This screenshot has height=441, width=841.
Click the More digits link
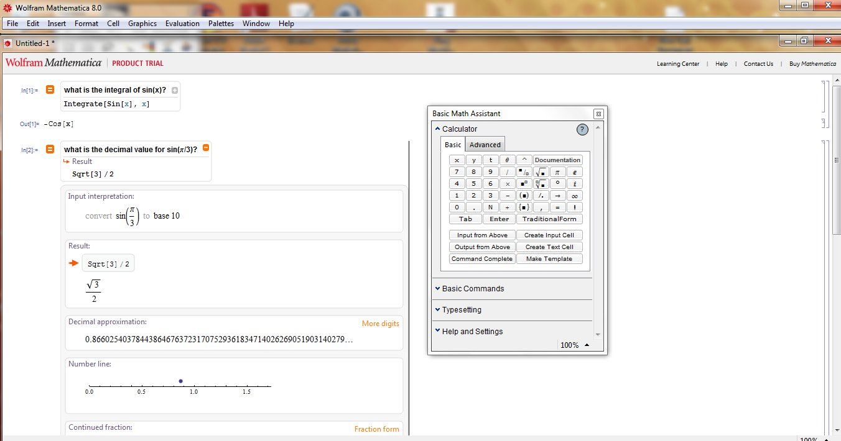[381, 324]
